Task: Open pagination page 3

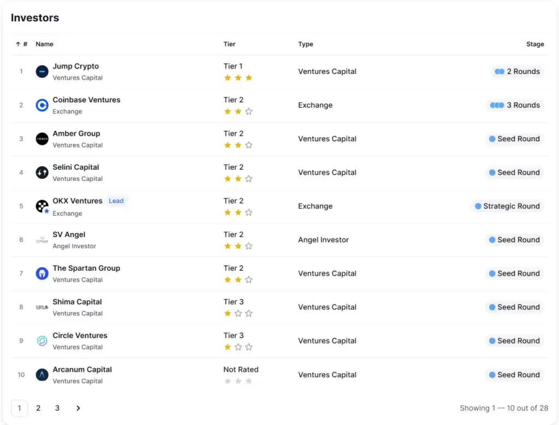Action: 57,408
